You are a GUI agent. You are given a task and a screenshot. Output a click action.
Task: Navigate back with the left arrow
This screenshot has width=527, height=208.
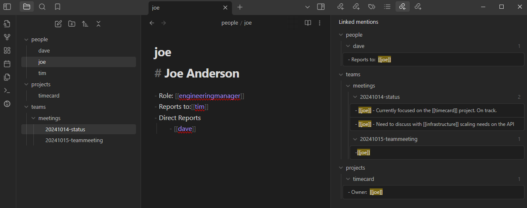pyautogui.click(x=152, y=23)
